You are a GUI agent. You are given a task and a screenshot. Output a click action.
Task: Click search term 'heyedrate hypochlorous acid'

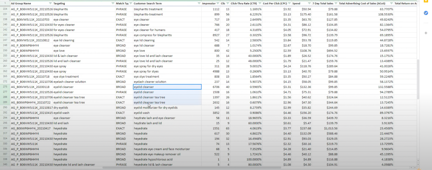153,159
